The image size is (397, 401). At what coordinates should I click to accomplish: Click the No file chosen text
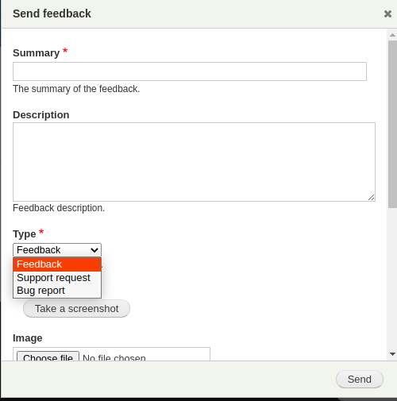pos(114,357)
